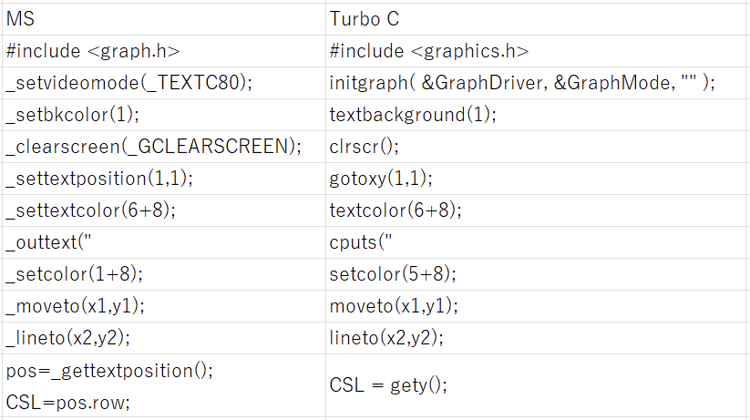Select the _clearscreen(_GCLEARSCREEN); cell
This screenshot has width=750, height=420.
point(164,147)
